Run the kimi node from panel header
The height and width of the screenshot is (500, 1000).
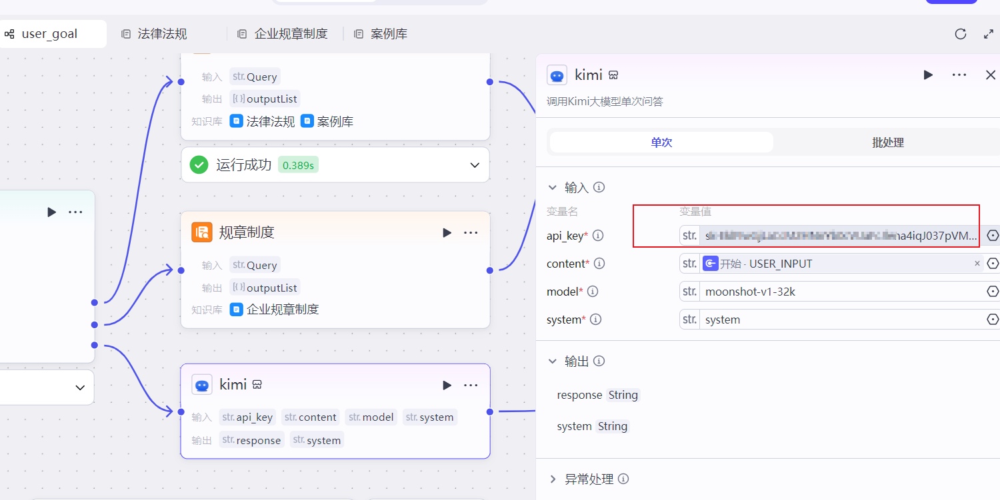click(928, 75)
